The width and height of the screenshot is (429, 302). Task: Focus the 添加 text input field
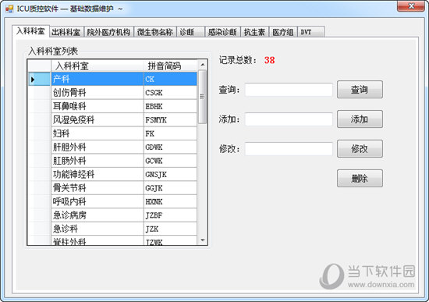click(289, 119)
